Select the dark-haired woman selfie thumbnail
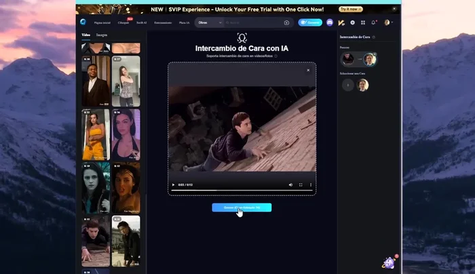The width and height of the screenshot is (475, 274). [x=126, y=134]
